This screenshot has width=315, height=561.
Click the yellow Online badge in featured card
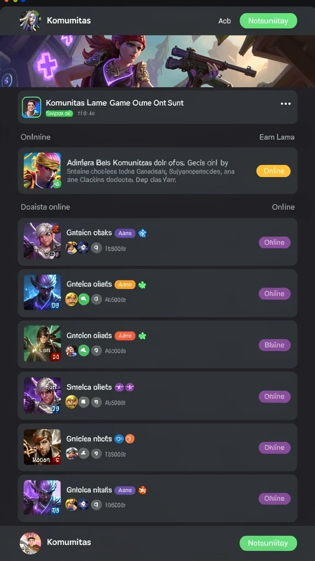click(x=273, y=171)
